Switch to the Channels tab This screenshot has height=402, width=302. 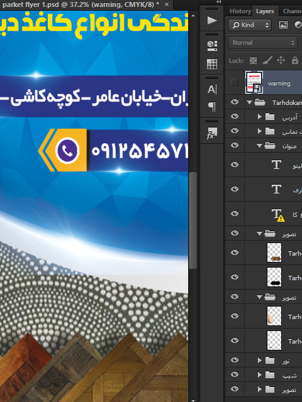[x=292, y=11]
